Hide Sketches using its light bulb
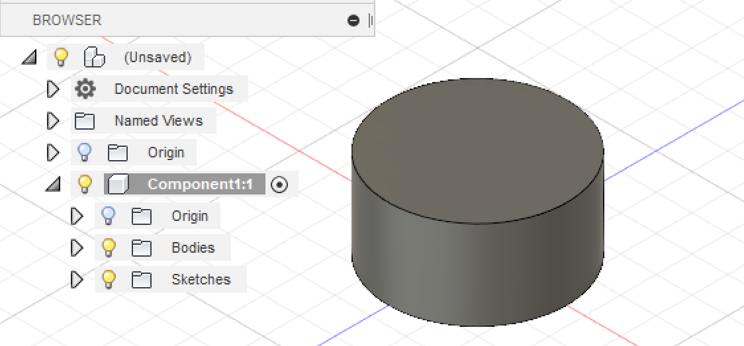This screenshot has height=346, width=744. click(108, 279)
